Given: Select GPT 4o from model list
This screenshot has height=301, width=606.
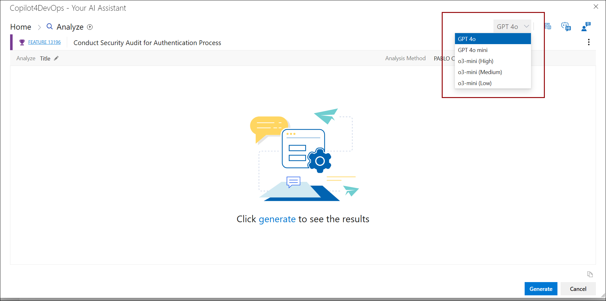Looking at the screenshot, I should pyautogui.click(x=493, y=39).
